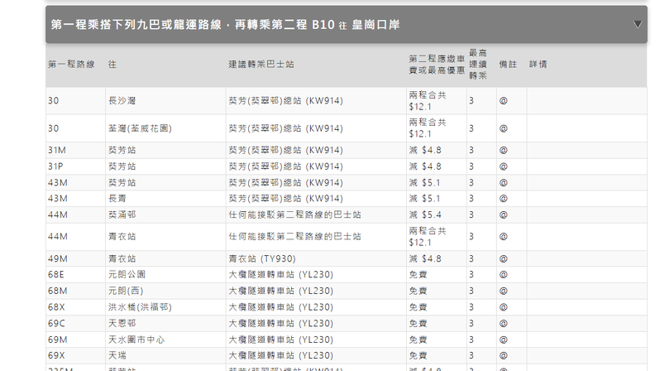
Task: Click destination 葵涌邨 for route 44M
Action: (x=122, y=214)
